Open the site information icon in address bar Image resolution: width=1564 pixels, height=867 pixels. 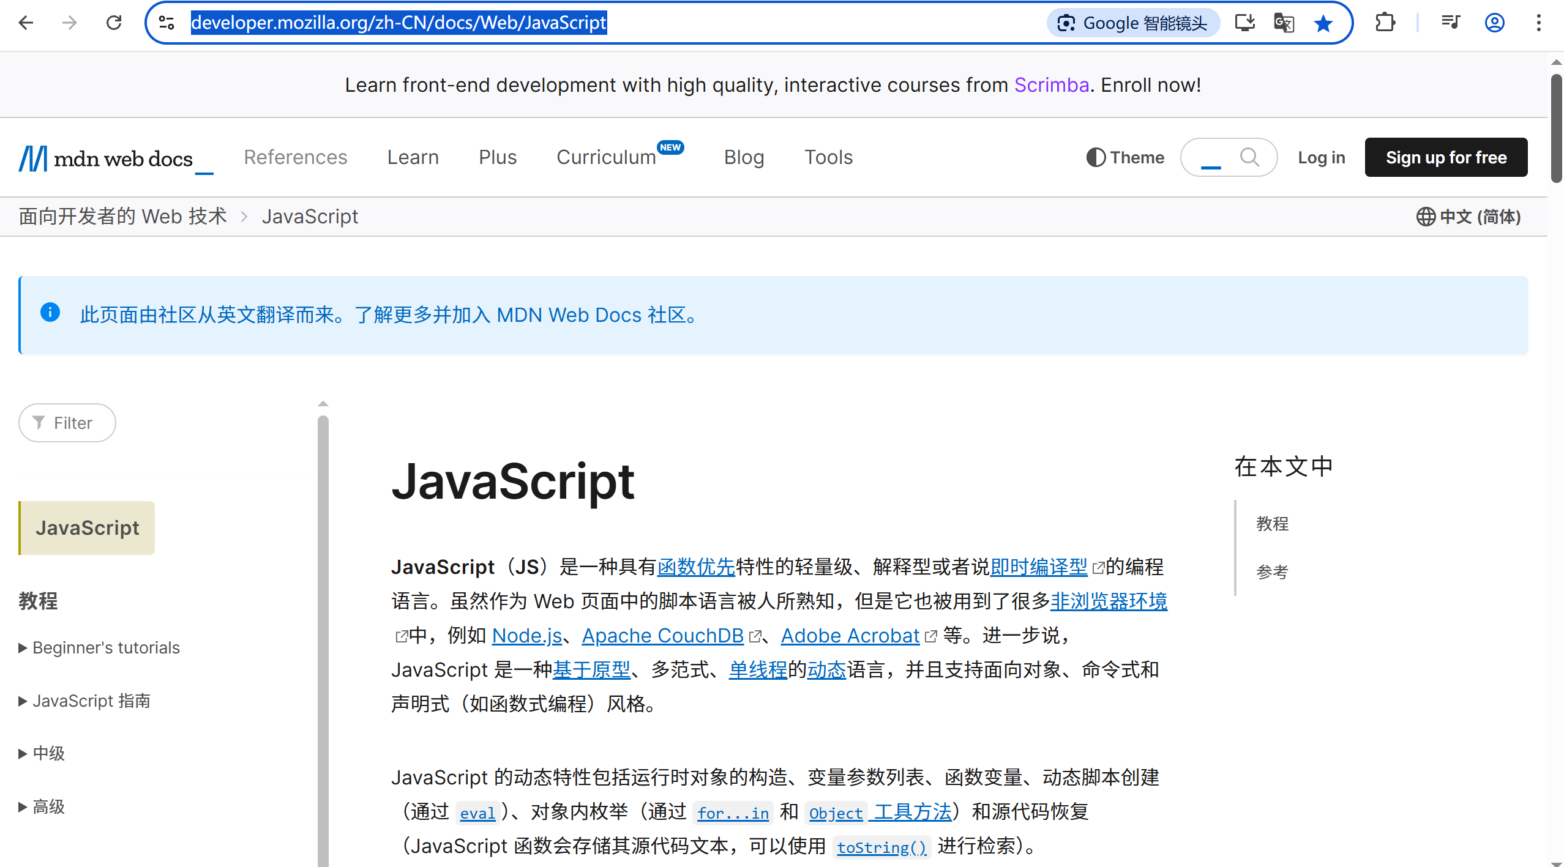click(167, 23)
